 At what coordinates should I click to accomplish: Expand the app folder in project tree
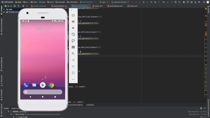tap(4, 9)
